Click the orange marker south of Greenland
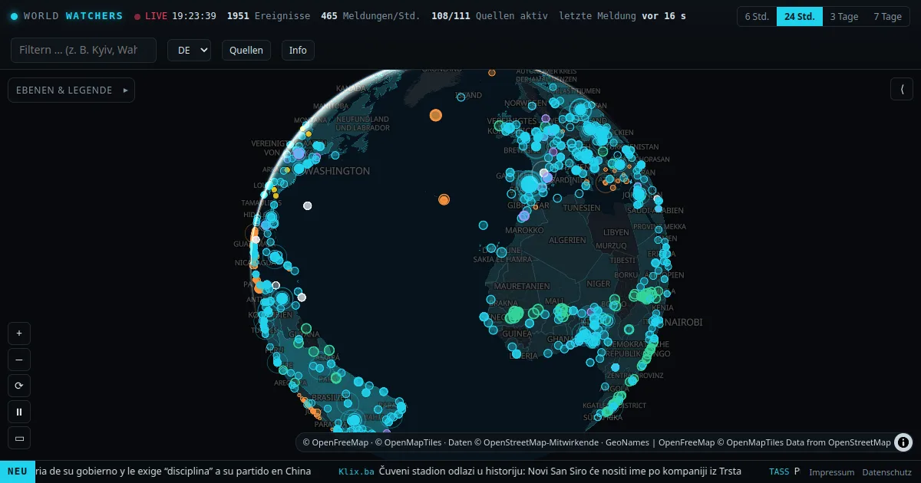The image size is (921, 483). tap(436, 116)
